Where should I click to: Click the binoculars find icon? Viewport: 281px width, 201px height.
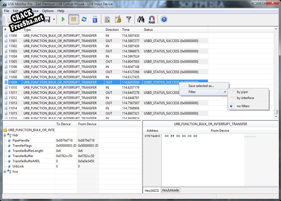click(141, 20)
